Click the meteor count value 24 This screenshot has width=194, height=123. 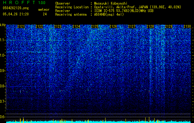coord(45,14)
